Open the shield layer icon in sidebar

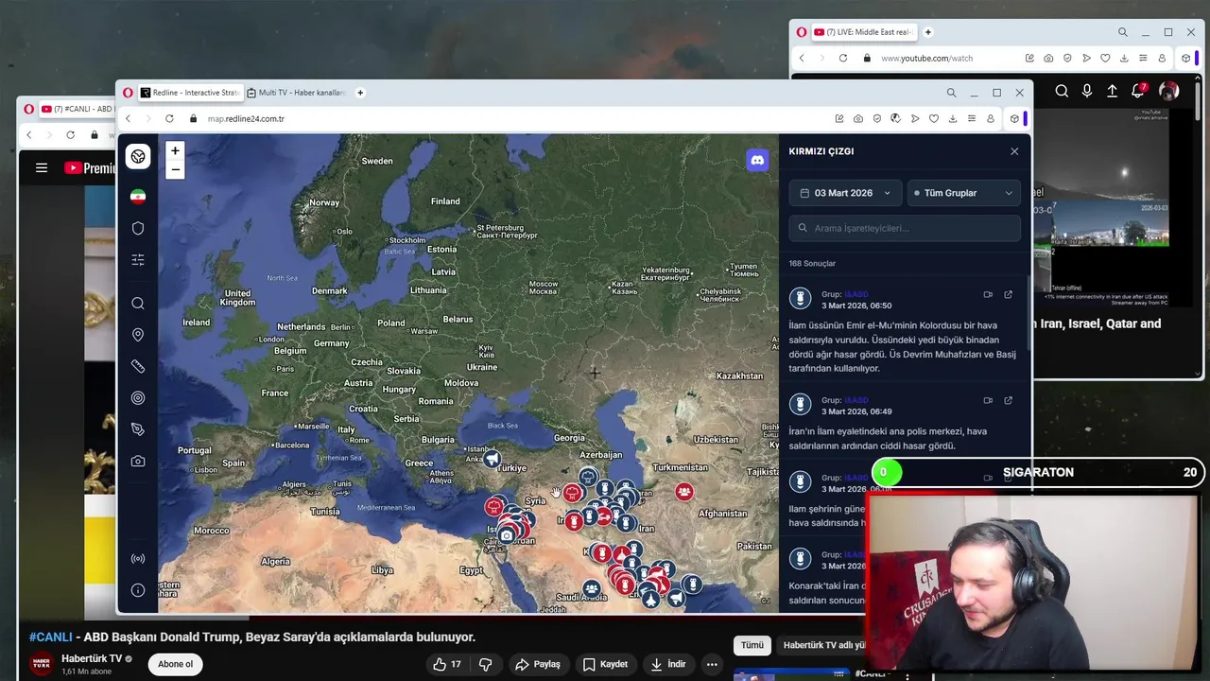(138, 228)
